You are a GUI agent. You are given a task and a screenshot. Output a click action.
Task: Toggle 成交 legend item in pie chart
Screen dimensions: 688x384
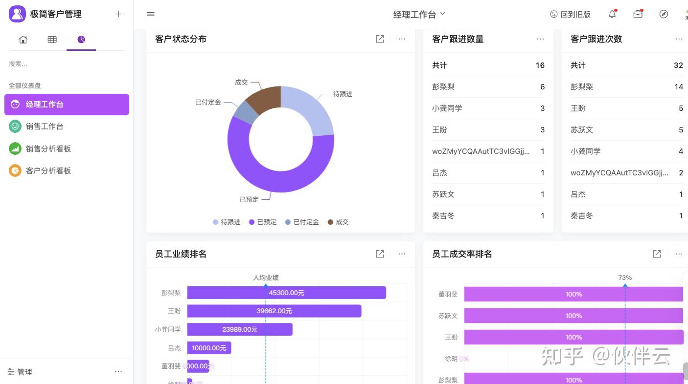pyautogui.click(x=338, y=222)
